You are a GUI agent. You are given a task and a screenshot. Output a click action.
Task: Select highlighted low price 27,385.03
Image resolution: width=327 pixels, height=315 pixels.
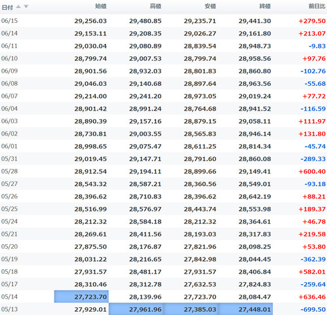pyautogui.click(x=191, y=309)
